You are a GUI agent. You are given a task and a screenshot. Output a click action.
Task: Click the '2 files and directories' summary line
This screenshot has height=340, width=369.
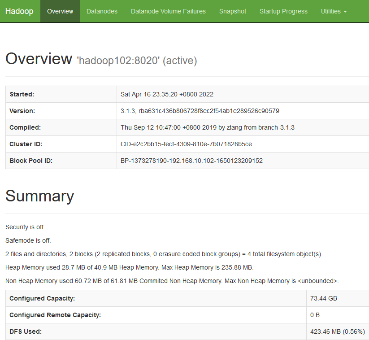[x=164, y=254]
